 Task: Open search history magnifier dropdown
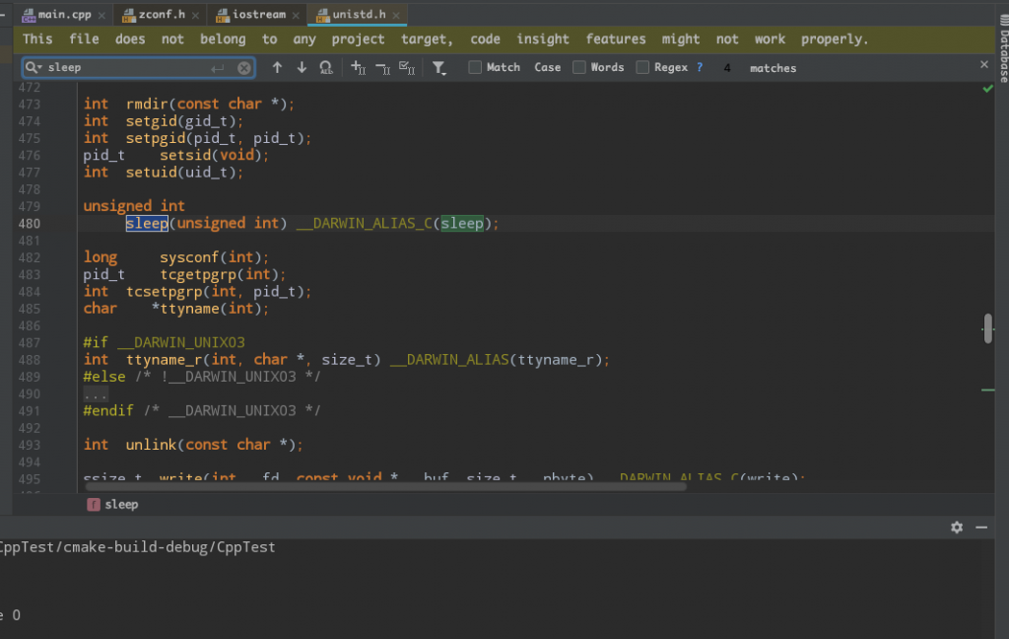click(34, 67)
